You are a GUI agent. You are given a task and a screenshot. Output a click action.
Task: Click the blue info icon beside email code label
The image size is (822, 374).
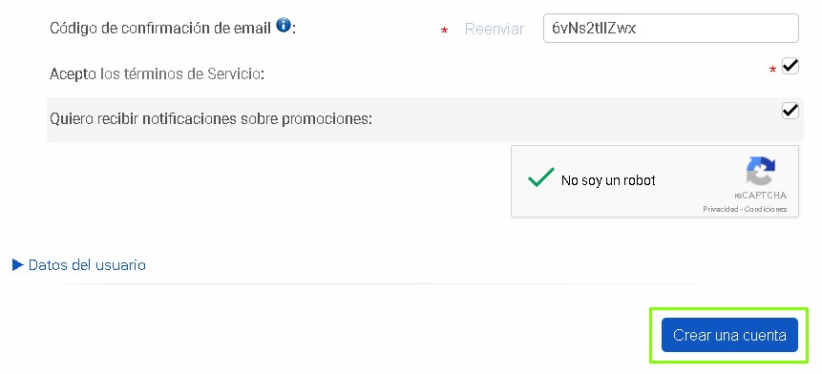(x=284, y=25)
